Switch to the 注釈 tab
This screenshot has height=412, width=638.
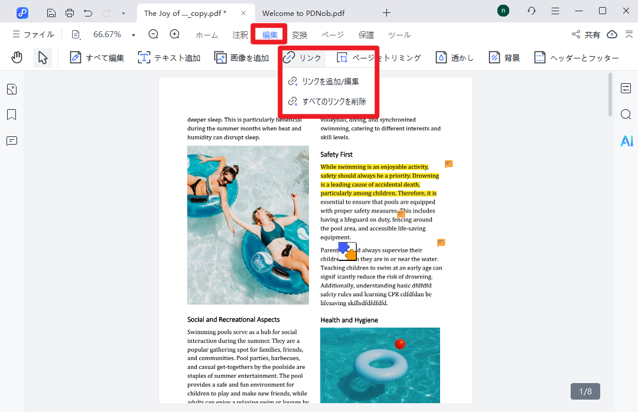click(x=240, y=35)
